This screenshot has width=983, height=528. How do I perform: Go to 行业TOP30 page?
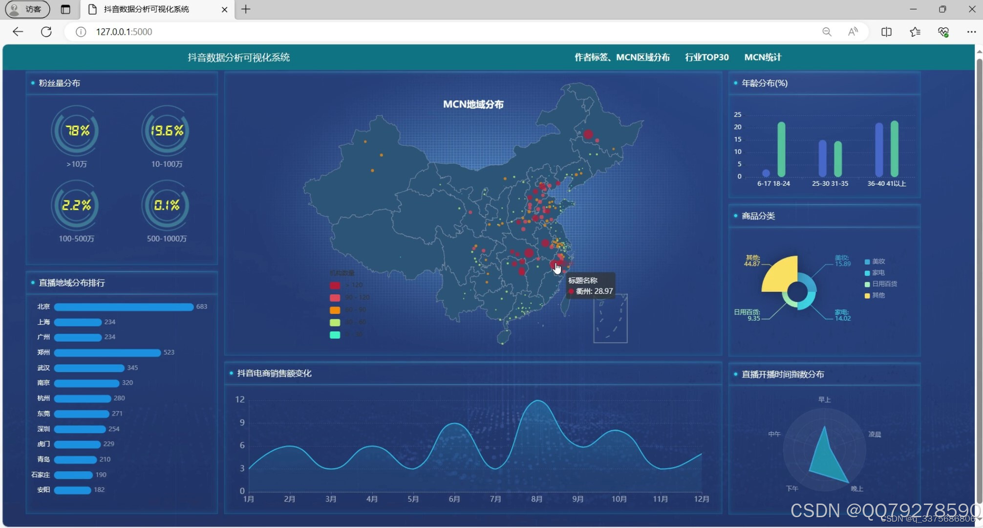(706, 57)
